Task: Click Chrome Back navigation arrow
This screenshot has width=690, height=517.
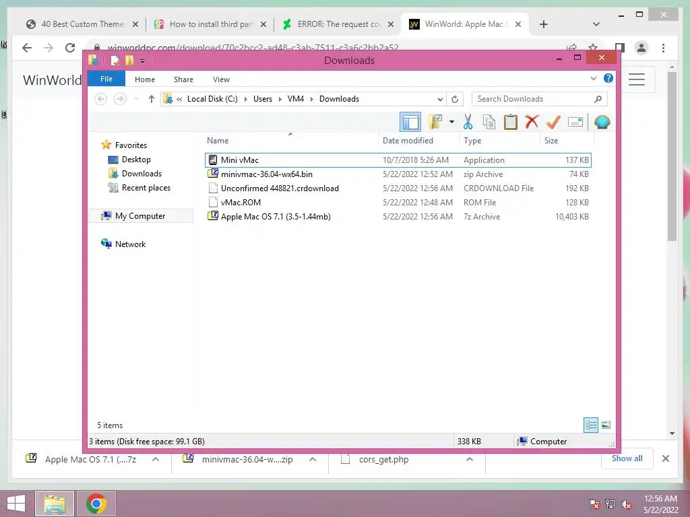Action: pyautogui.click(x=27, y=48)
